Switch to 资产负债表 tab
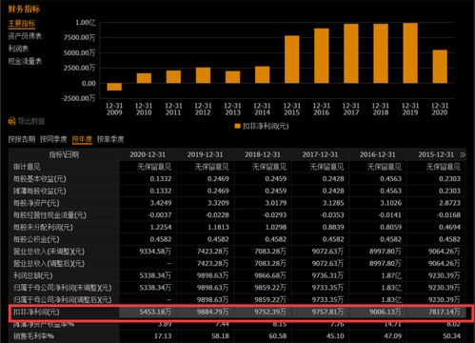The image size is (475, 343). tap(25, 36)
